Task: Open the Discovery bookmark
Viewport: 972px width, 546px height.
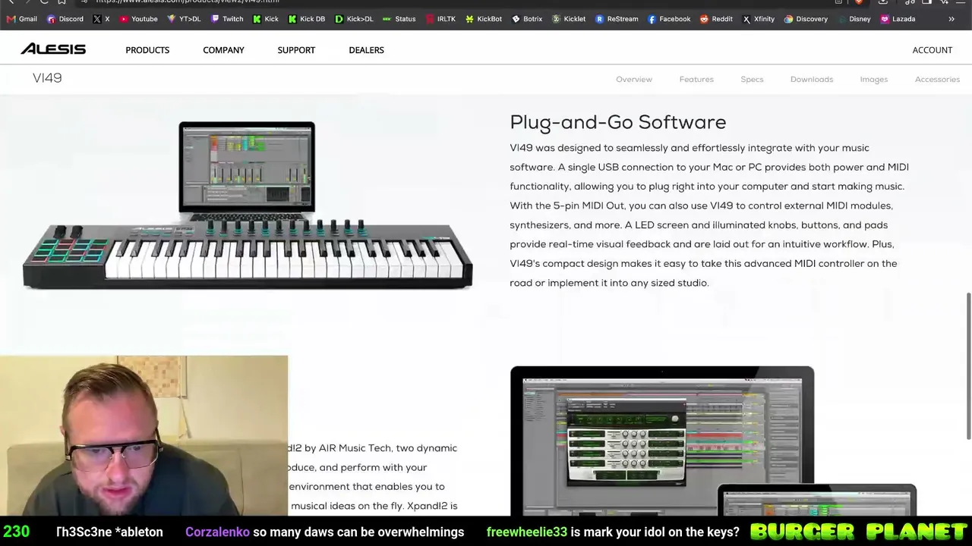Action: [x=806, y=19]
